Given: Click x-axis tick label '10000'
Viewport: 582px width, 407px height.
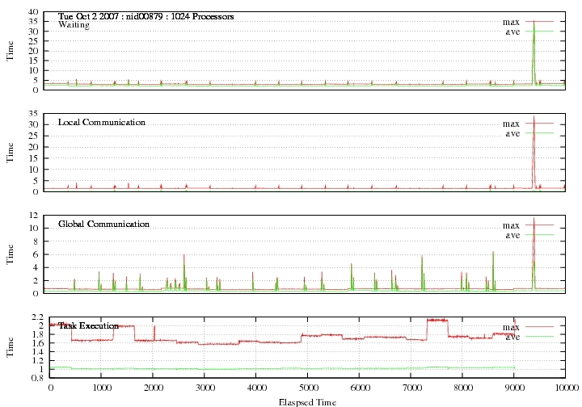Looking at the screenshot, I should pyautogui.click(x=567, y=388).
